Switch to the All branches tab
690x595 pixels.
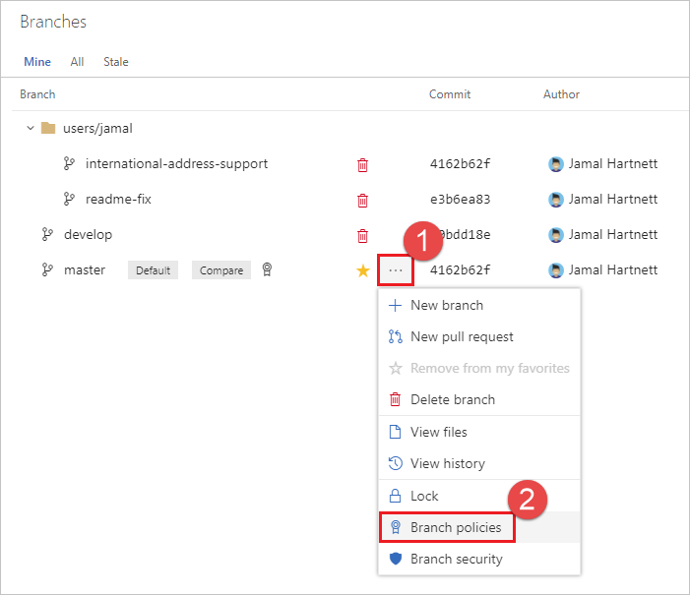(x=77, y=62)
